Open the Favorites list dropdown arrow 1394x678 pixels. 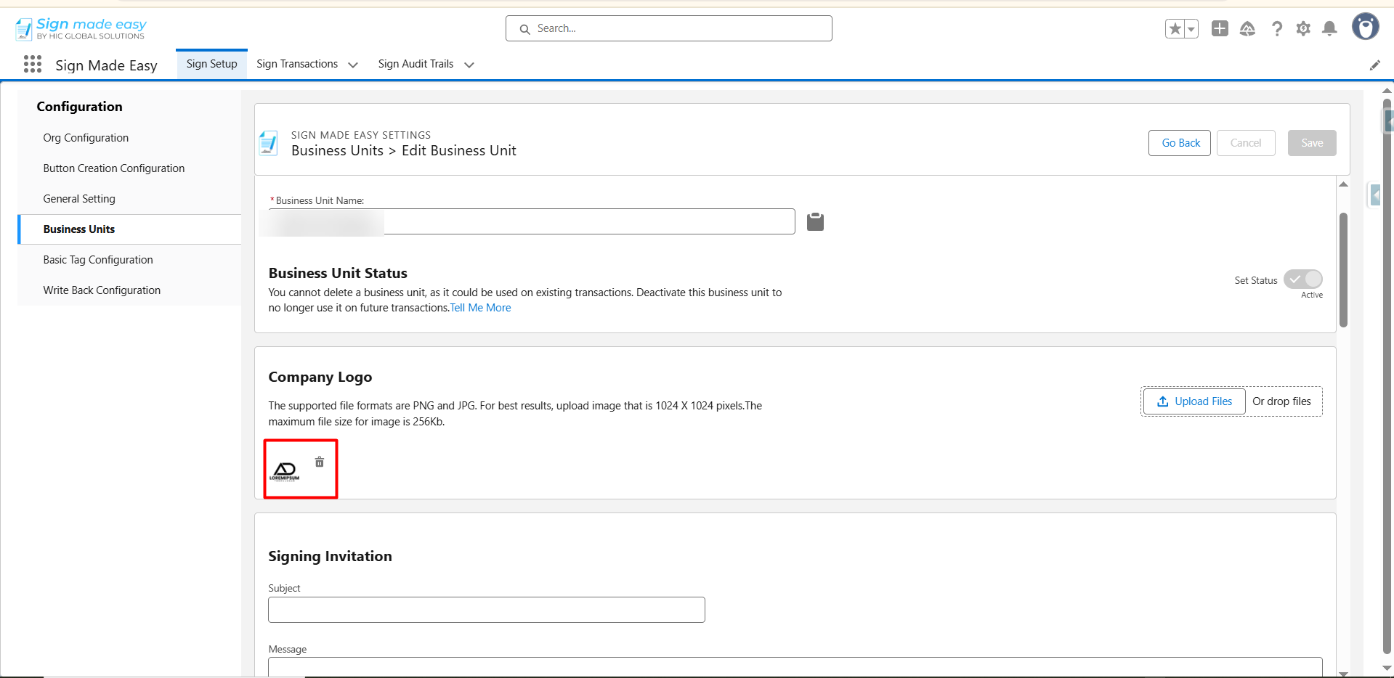pos(1191,29)
